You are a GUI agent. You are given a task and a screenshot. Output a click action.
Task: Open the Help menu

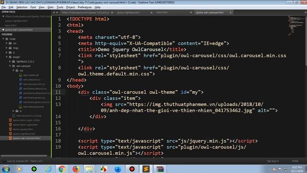pos(97,7)
